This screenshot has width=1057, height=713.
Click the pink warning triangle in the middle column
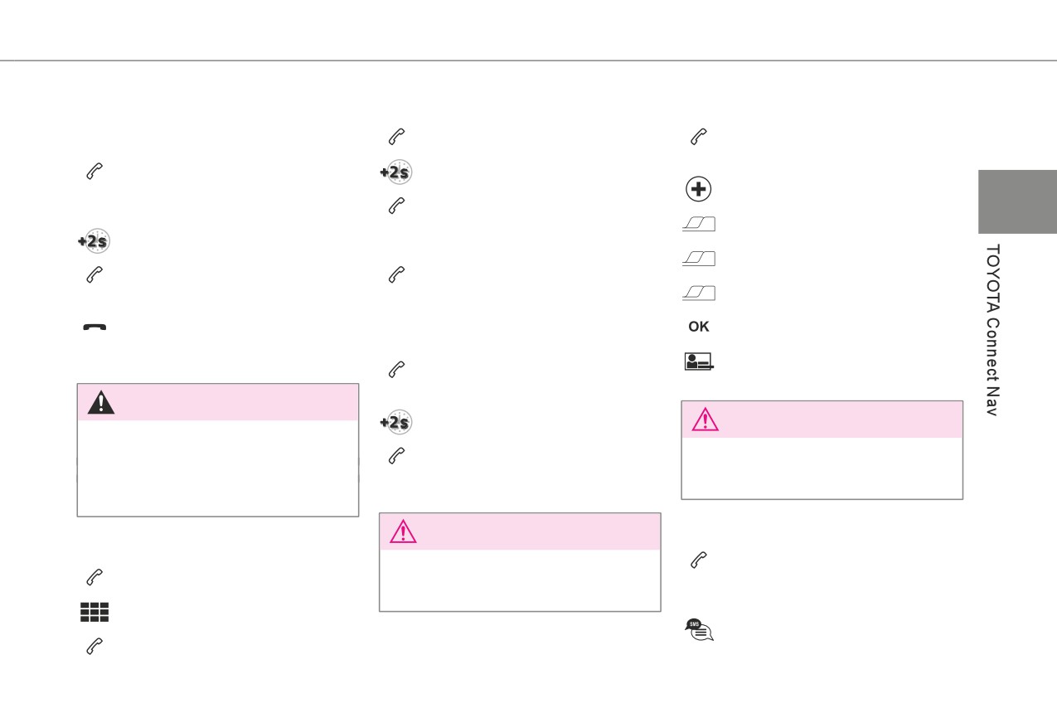tap(403, 531)
